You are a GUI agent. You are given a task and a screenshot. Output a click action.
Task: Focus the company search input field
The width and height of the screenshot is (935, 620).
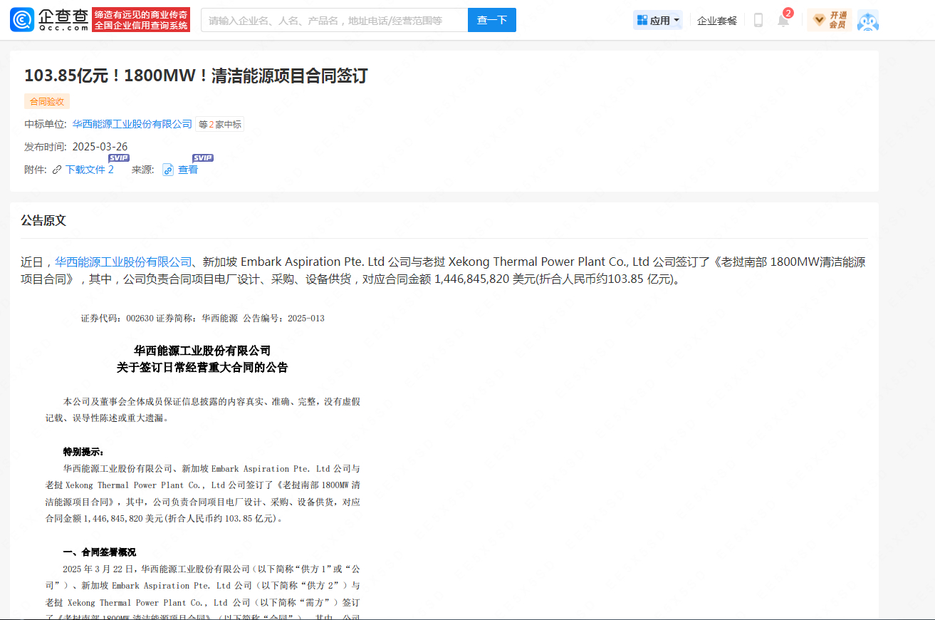coord(335,20)
